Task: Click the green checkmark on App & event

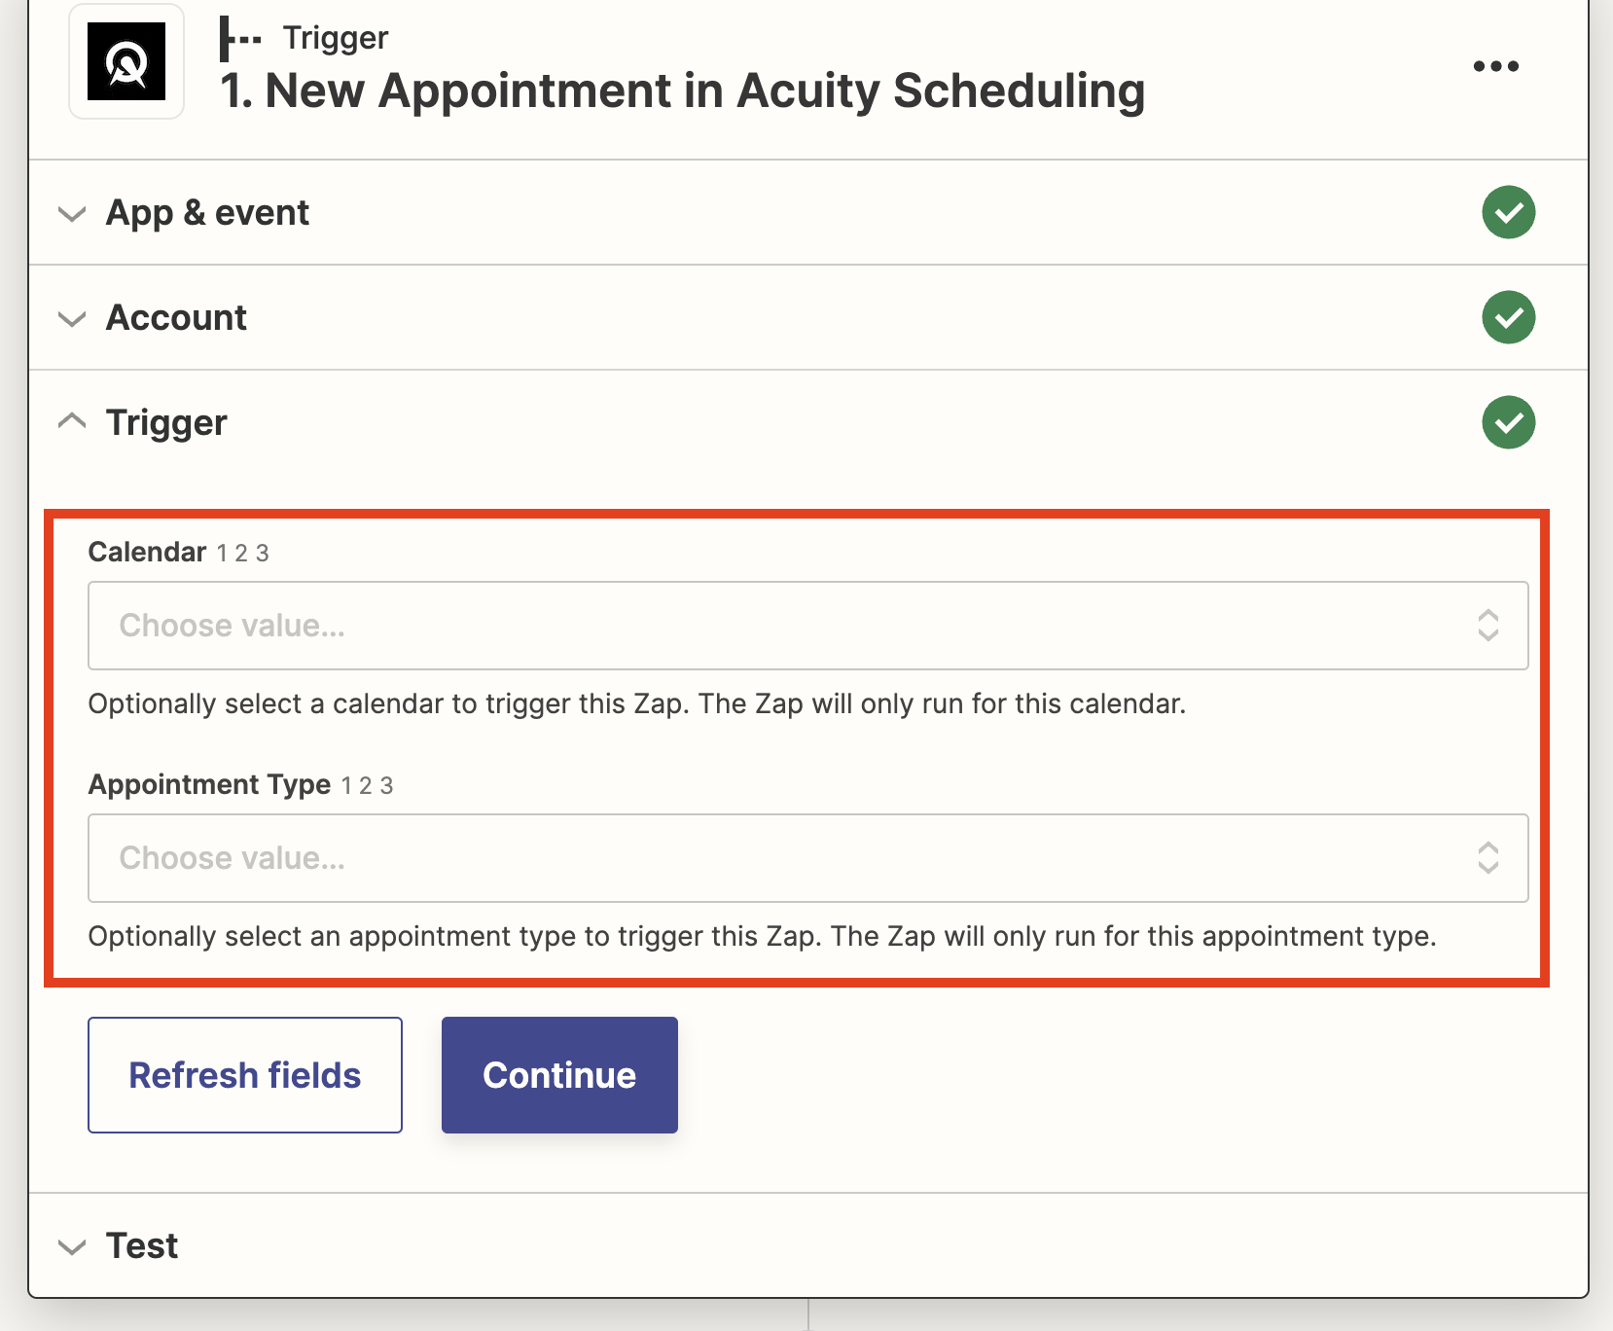Action: pyautogui.click(x=1508, y=212)
